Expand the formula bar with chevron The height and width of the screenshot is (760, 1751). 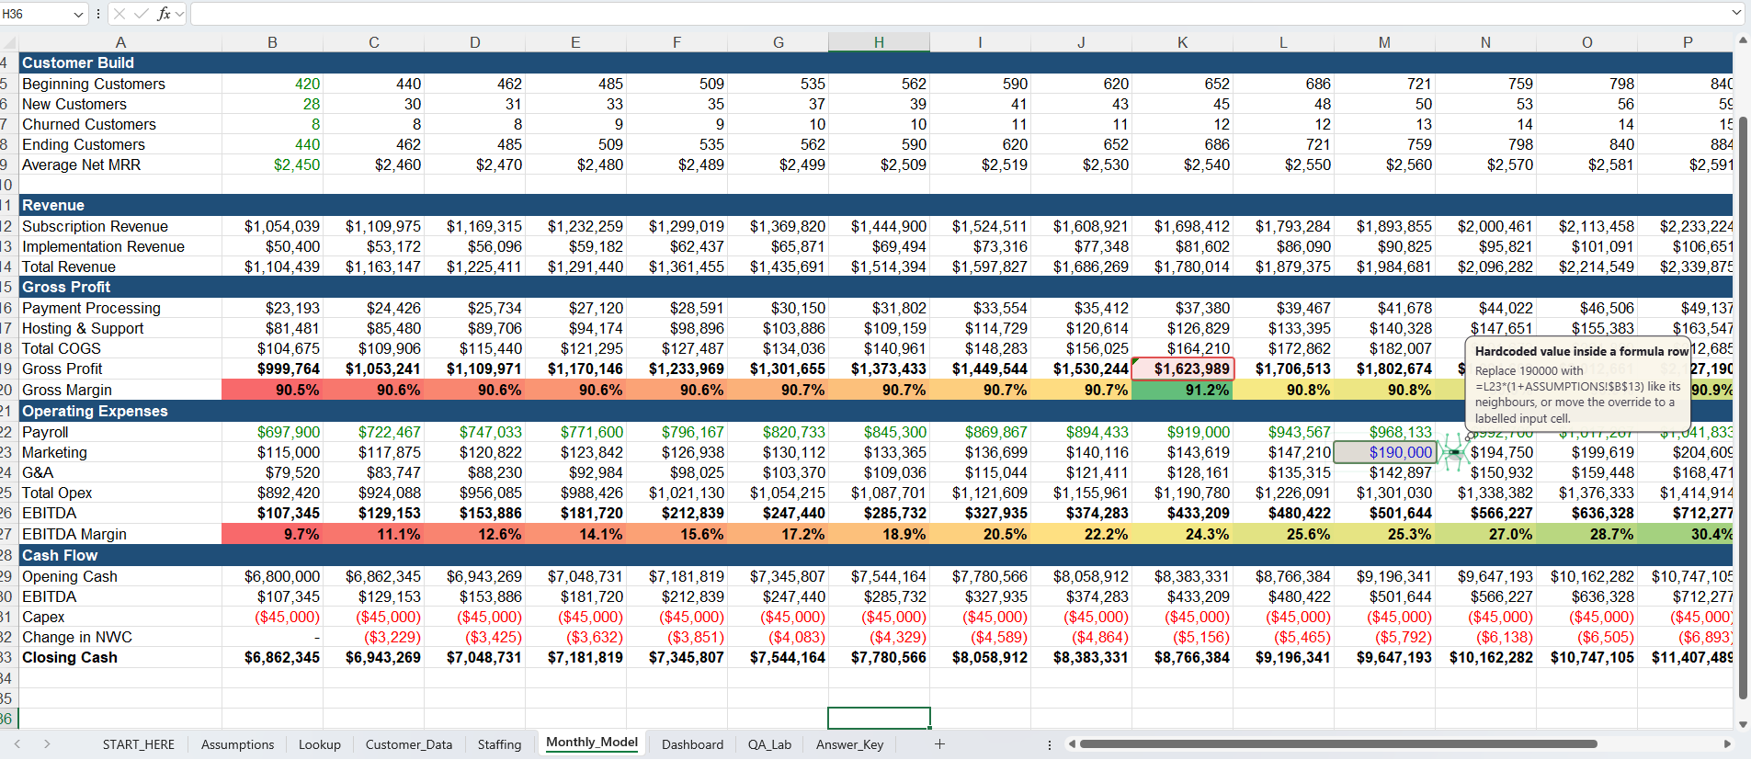(1736, 13)
